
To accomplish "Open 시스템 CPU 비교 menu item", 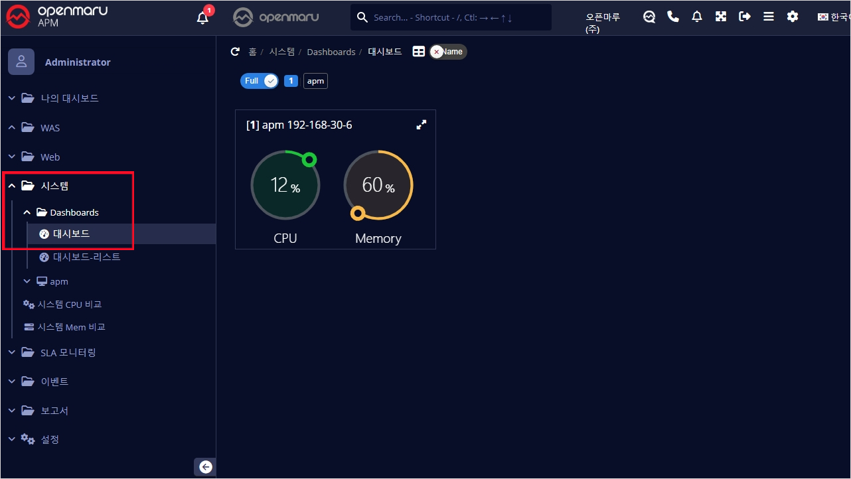I will pyautogui.click(x=69, y=304).
